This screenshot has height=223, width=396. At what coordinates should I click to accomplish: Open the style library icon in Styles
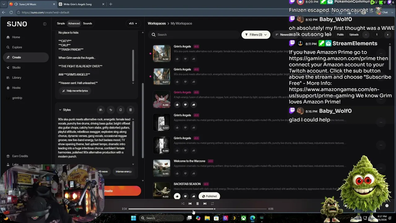coord(101,110)
